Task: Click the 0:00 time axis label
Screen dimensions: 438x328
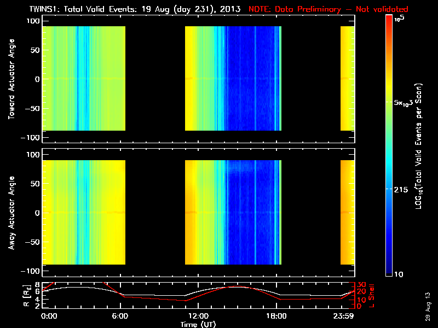Action: click(x=49, y=316)
